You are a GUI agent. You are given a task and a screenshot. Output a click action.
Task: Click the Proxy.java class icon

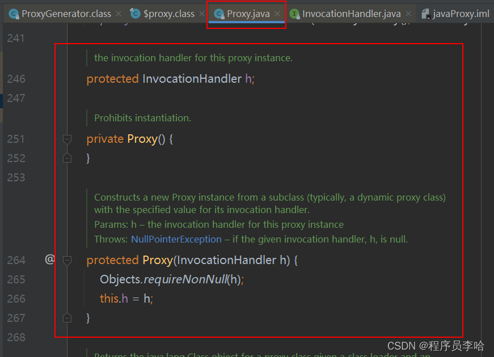pyautogui.click(x=219, y=14)
